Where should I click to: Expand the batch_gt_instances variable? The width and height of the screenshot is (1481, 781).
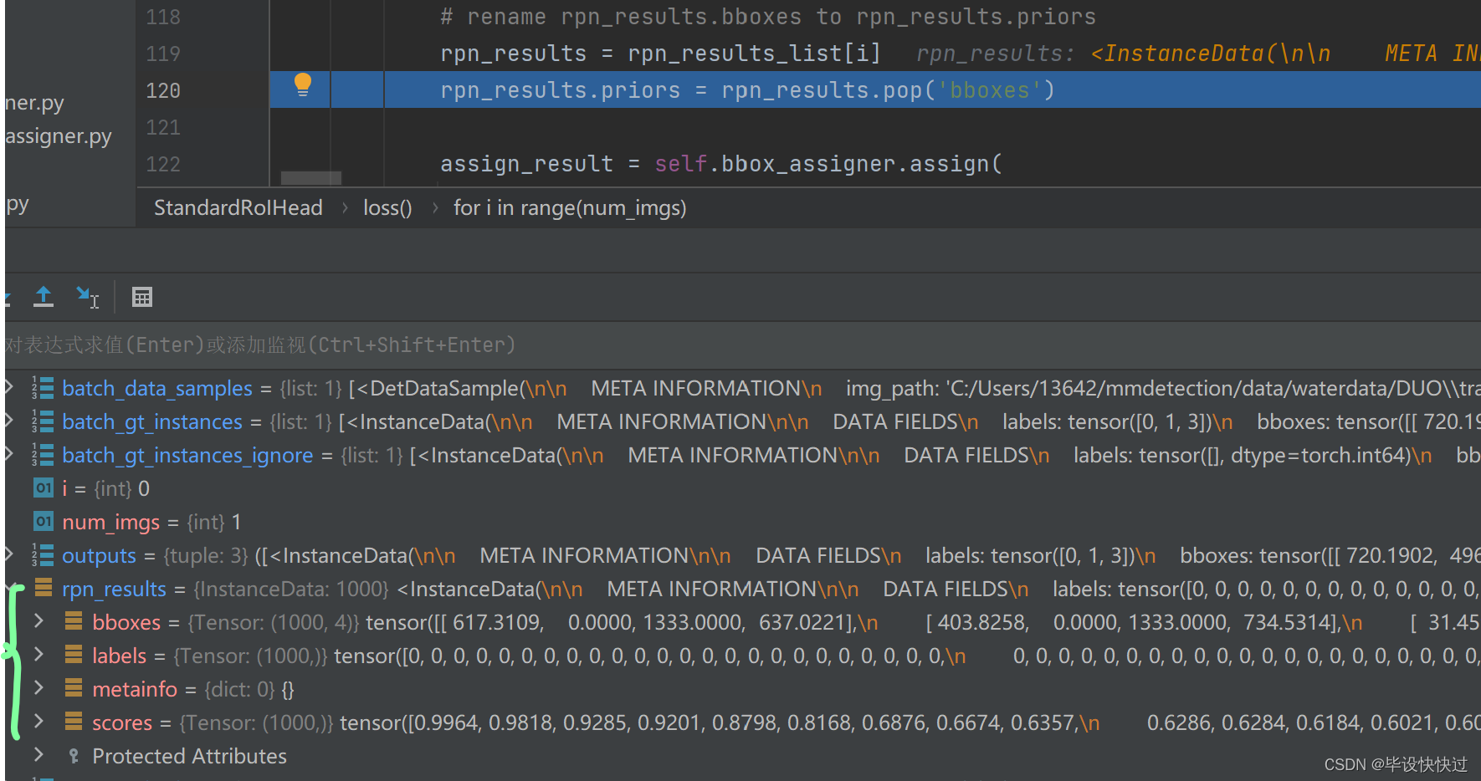tap(8, 421)
